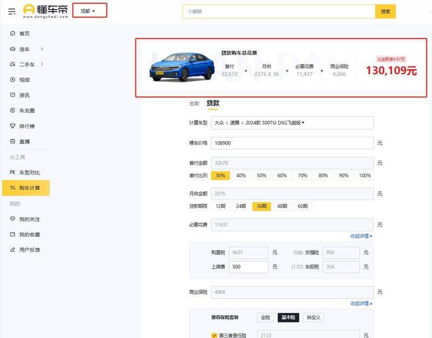Click the 二手车 used car icon
The width and height of the screenshot is (432, 338).
(x=12, y=64)
